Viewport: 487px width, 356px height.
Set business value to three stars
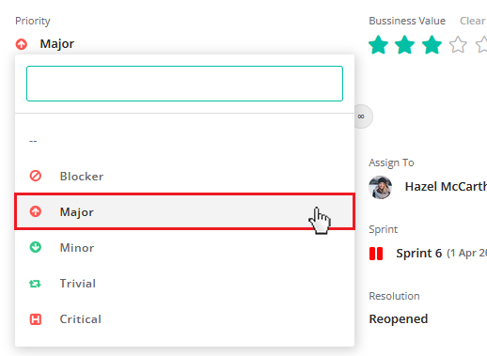click(432, 45)
